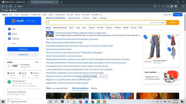Click the Registration link at top right
The width and height of the screenshot is (186, 104).
coord(167,15)
